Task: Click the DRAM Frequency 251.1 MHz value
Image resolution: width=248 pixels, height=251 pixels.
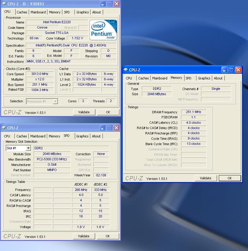Action: coord(194,112)
